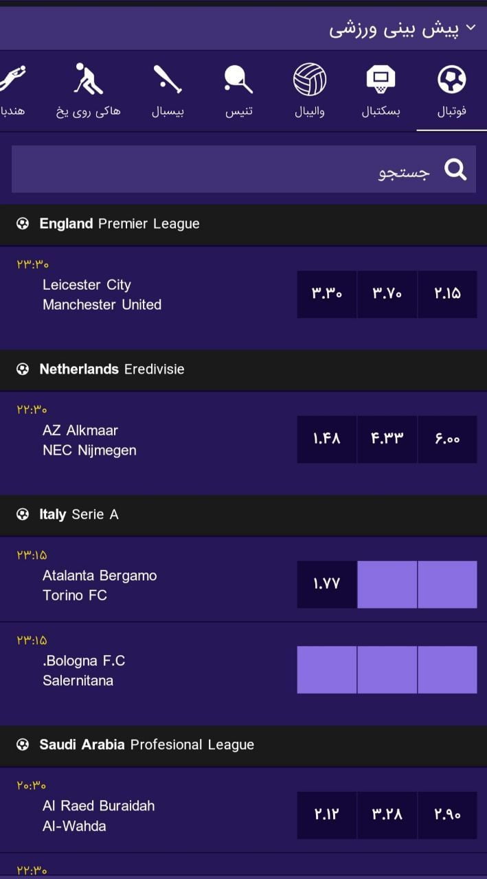Collapse England Premier League header
This screenshot has height=879, width=487.
(x=243, y=224)
